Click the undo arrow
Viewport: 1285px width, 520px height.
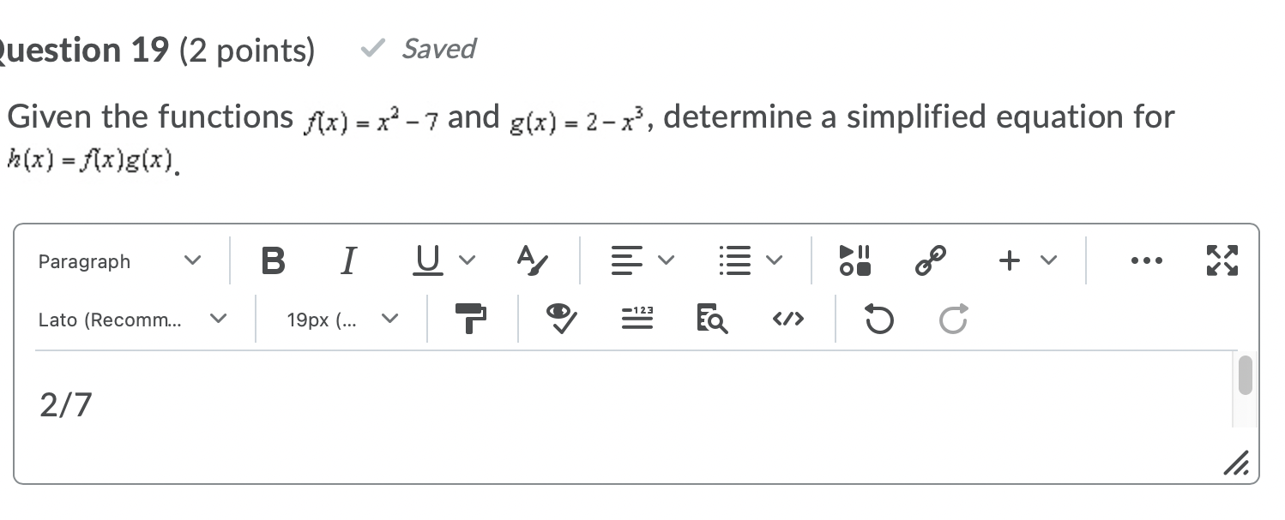tap(878, 319)
